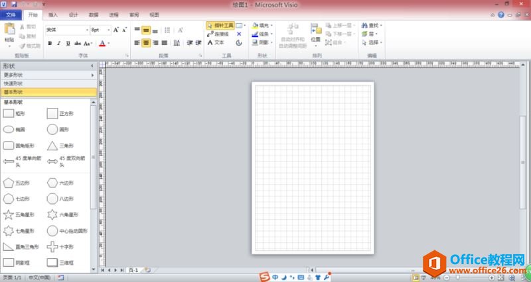The width and height of the screenshot is (531, 282).
Task: Click the Strikethrough (abc) button
Action: pyautogui.click(x=78, y=43)
